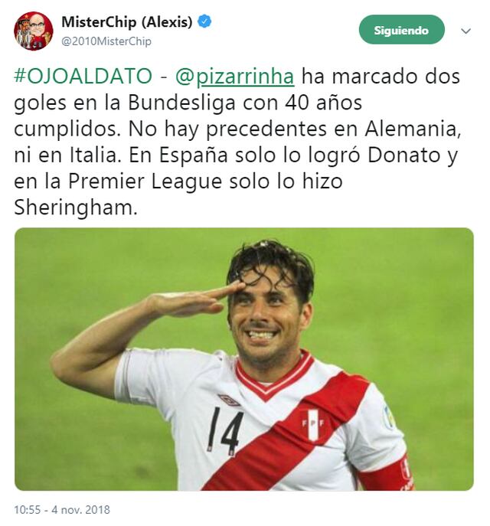The height and width of the screenshot is (526, 490).
Task: Click the word Bundesliga in tweet text
Action: (x=181, y=103)
